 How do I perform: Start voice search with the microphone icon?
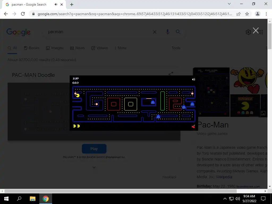(x=168, y=32)
